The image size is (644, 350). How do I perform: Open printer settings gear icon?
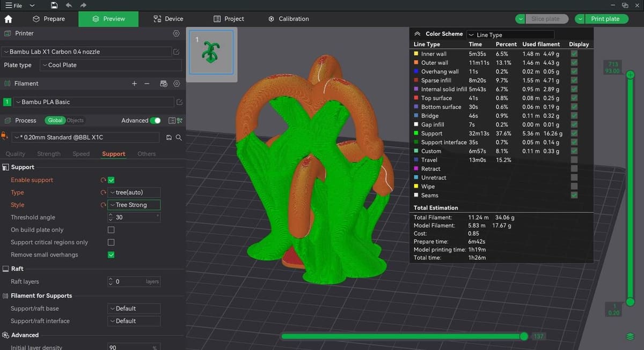tap(176, 33)
